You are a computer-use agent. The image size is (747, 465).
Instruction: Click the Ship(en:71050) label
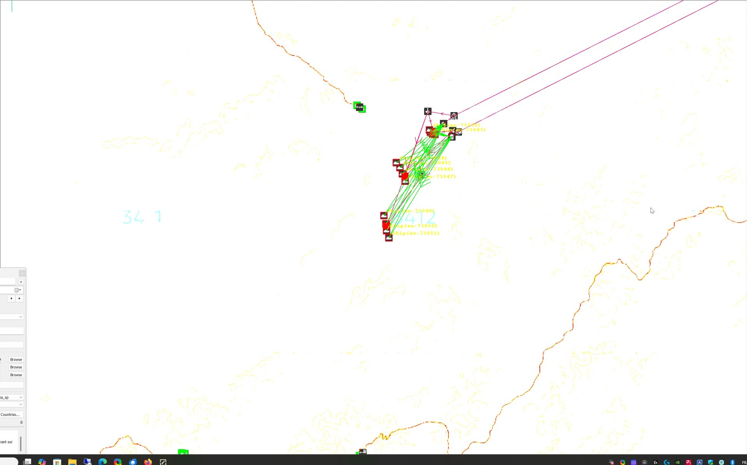coord(414,226)
